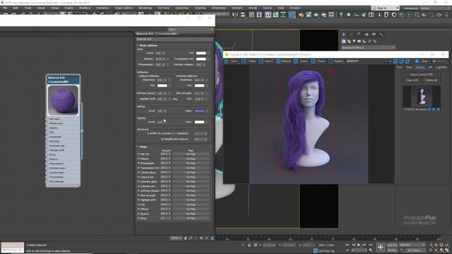Select the Helpers category icon
Screen dimensions: 452x254
(x=364, y=41)
